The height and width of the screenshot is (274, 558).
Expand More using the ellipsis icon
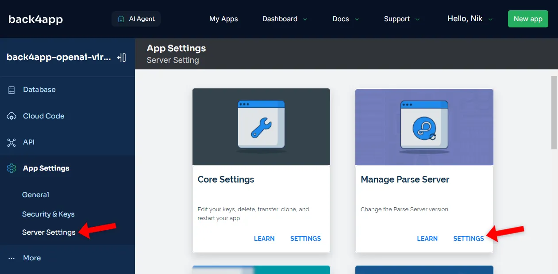tap(12, 258)
